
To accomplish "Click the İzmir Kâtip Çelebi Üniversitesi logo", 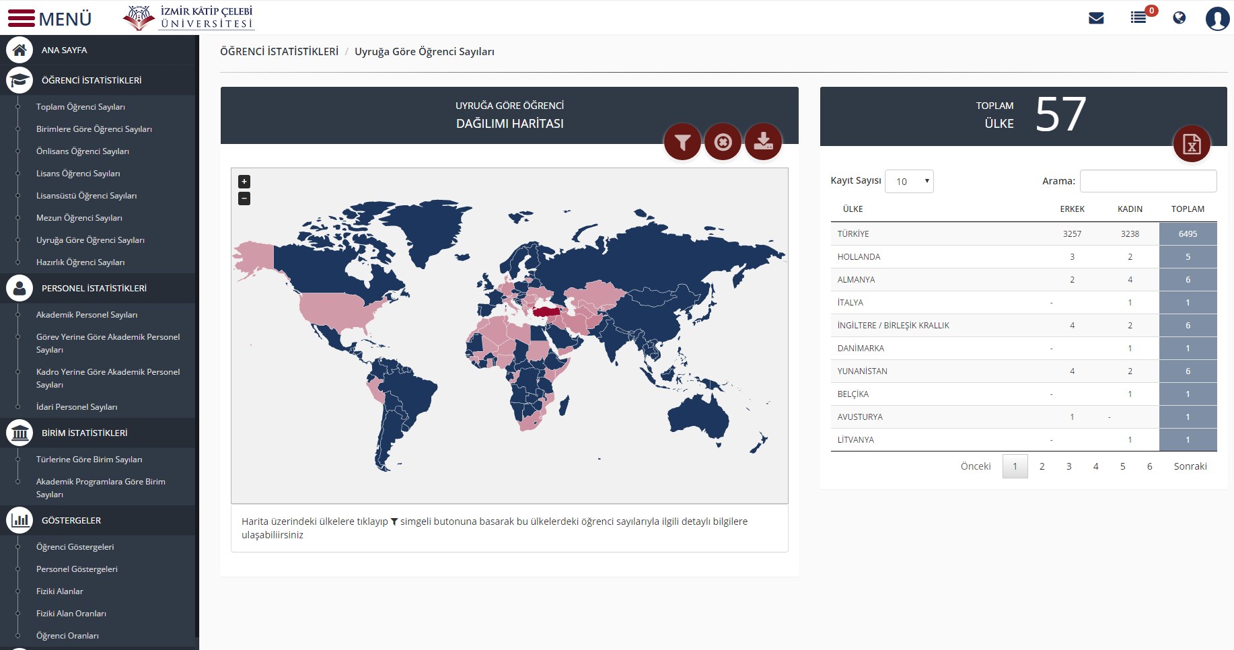I will coord(188,17).
